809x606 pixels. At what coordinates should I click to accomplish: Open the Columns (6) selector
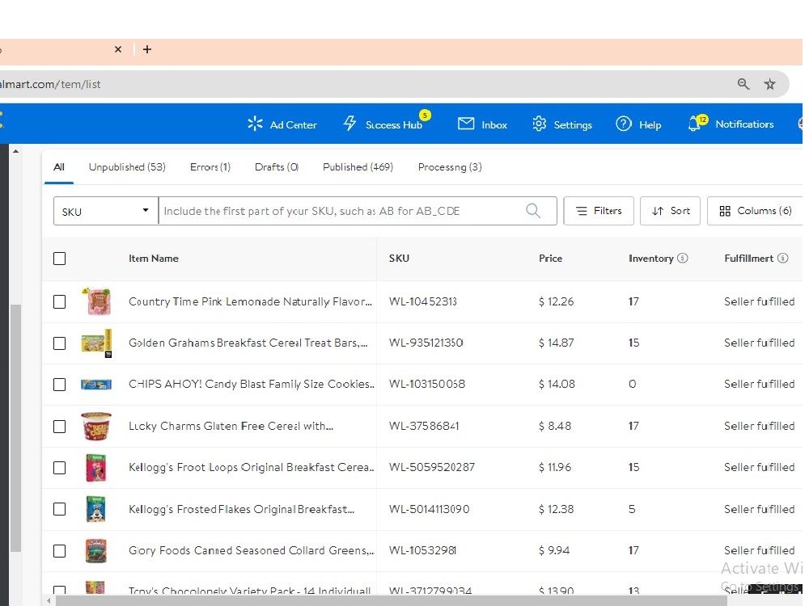point(755,211)
